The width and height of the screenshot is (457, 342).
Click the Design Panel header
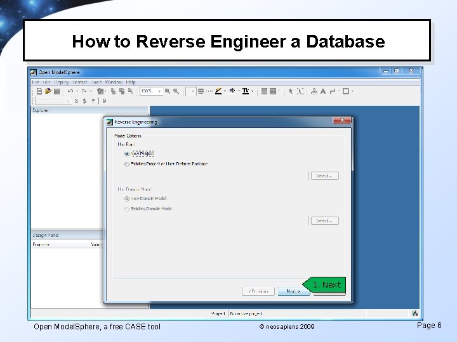tap(67, 235)
